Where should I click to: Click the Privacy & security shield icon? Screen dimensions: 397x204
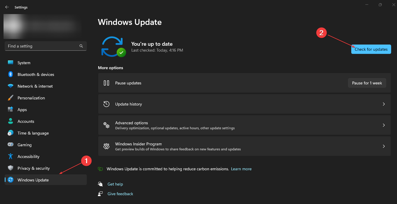coord(11,168)
